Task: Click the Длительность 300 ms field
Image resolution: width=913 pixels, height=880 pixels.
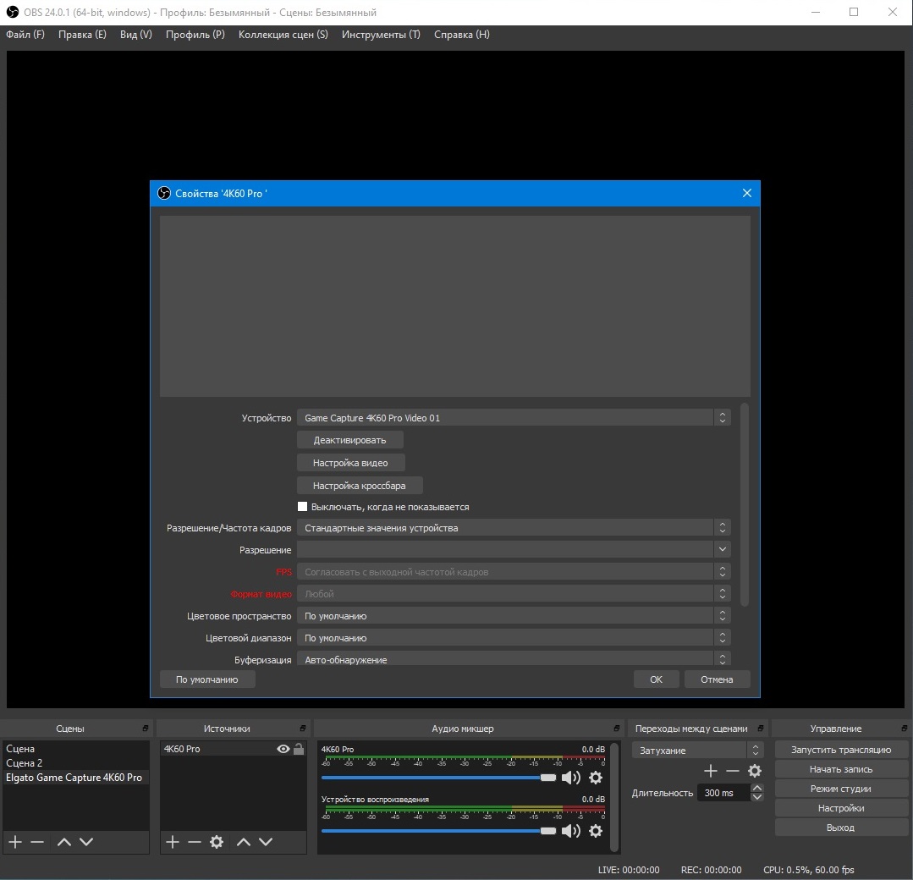Action: tap(723, 793)
